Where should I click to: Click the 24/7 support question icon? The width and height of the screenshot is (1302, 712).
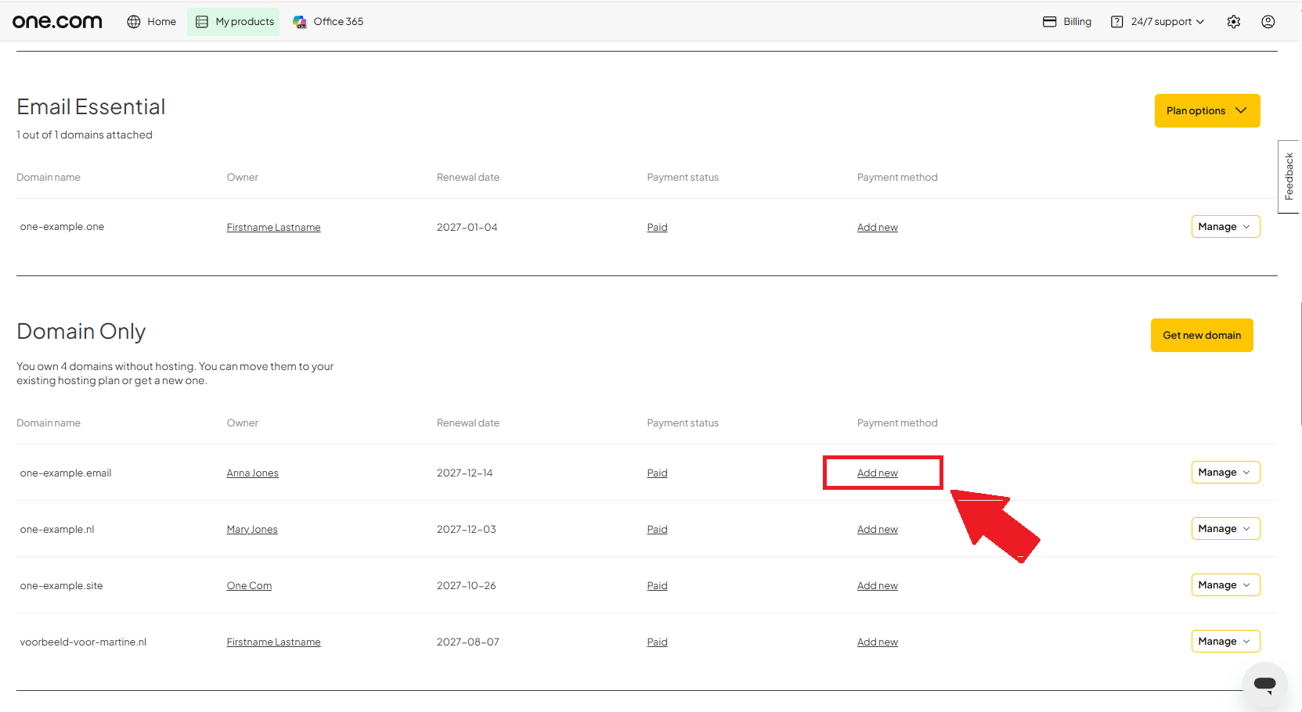coord(1117,22)
